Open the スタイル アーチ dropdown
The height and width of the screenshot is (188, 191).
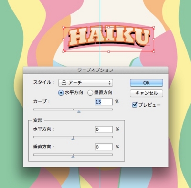[85, 83]
